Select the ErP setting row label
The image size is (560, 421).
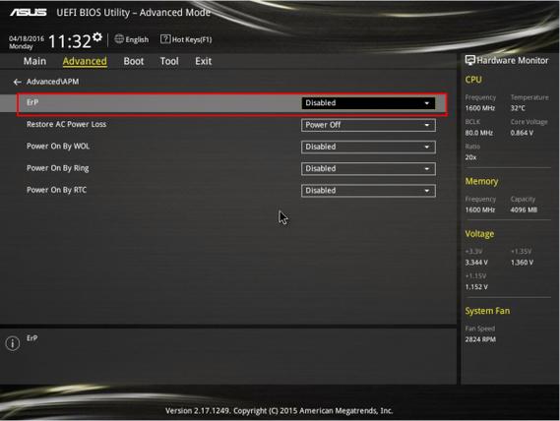coord(32,102)
